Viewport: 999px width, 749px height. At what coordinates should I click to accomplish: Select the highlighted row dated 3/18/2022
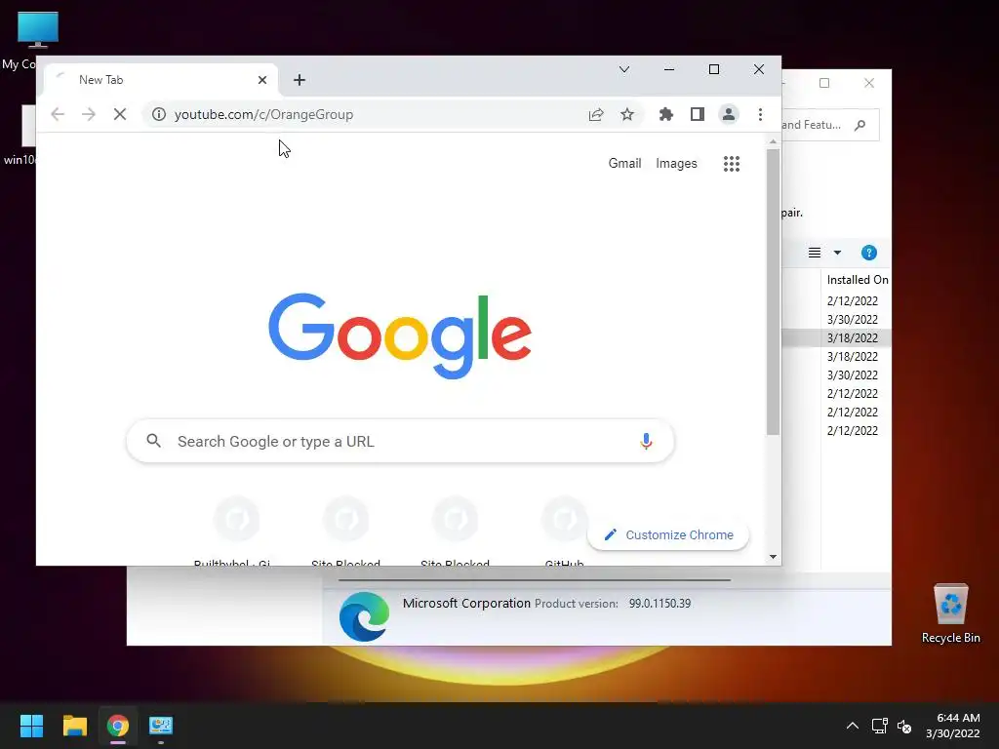(x=836, y=338)
